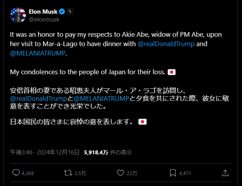Open Elon Musk's profile picture
242x186 pixels.
click(18, 15)
